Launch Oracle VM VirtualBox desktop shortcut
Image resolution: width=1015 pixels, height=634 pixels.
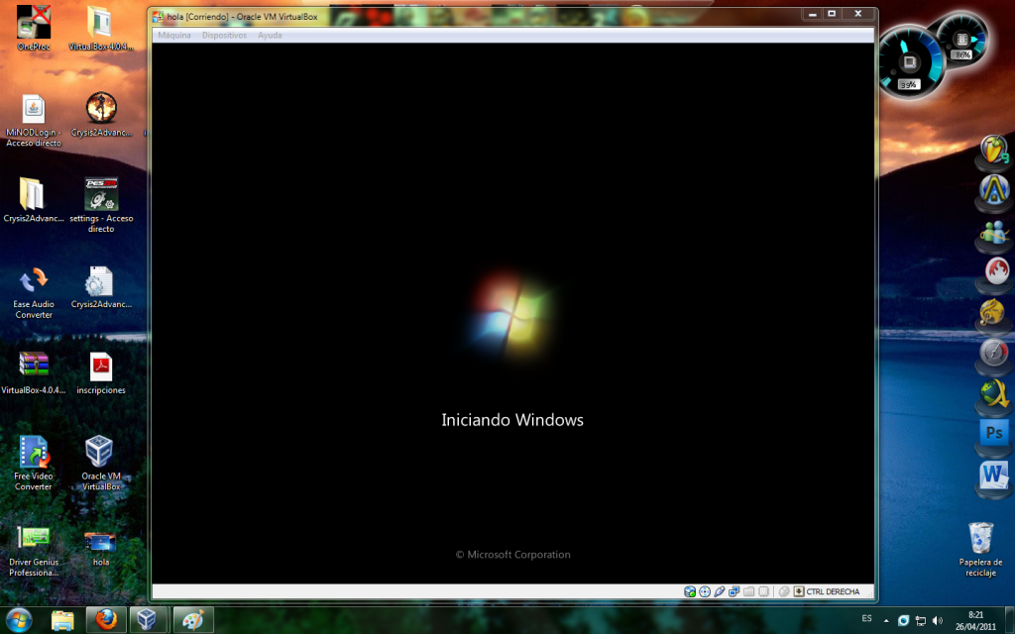(101, 464)
